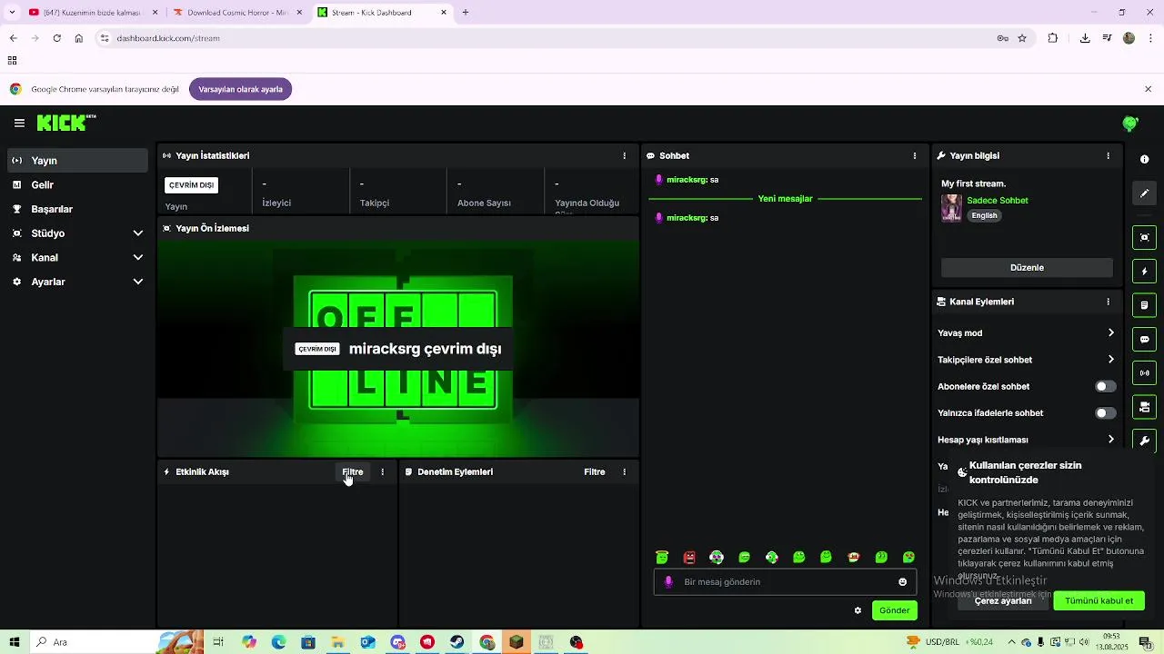This screenshot has width=1164, height=654.
Task: Select Başarılar in the left sidebar
Action: click(76, 209)
